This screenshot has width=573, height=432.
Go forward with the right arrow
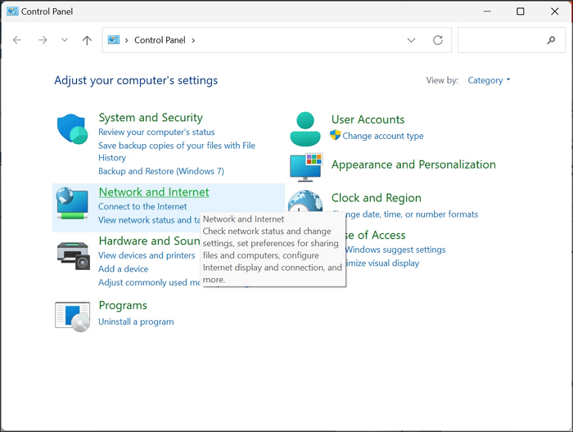(43, 40)
